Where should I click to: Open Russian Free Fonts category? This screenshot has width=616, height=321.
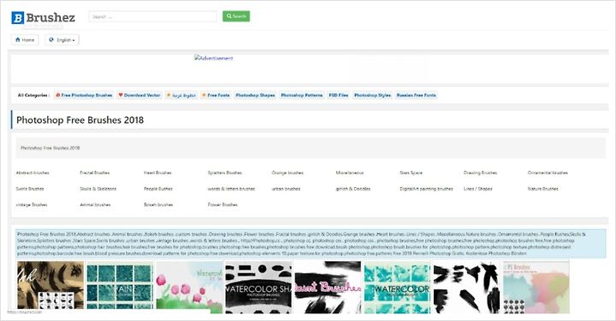tap(417, 96)
